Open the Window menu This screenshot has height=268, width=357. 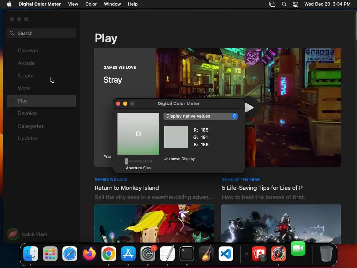point(112,4)
